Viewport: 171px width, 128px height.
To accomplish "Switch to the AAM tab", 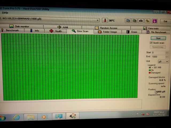I will point(63,27).
